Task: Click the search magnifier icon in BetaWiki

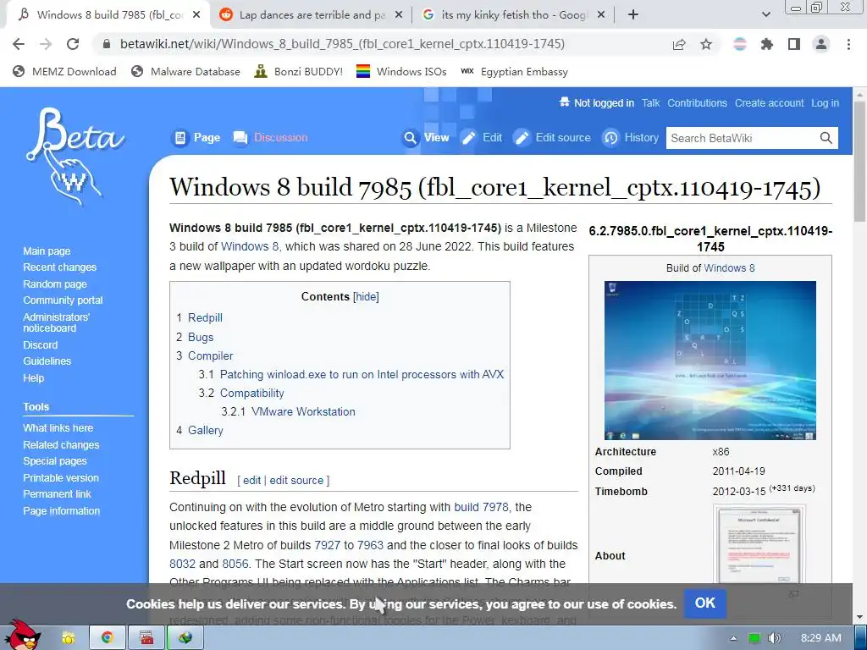Action: (x=826, y=138)
